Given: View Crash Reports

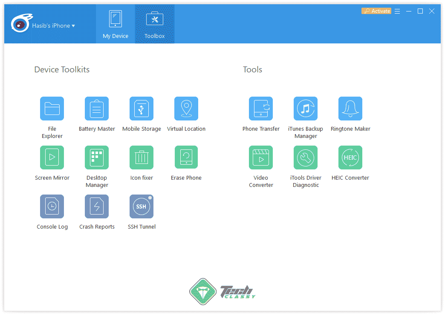Looking at the screenshot, I should (97, 206).
